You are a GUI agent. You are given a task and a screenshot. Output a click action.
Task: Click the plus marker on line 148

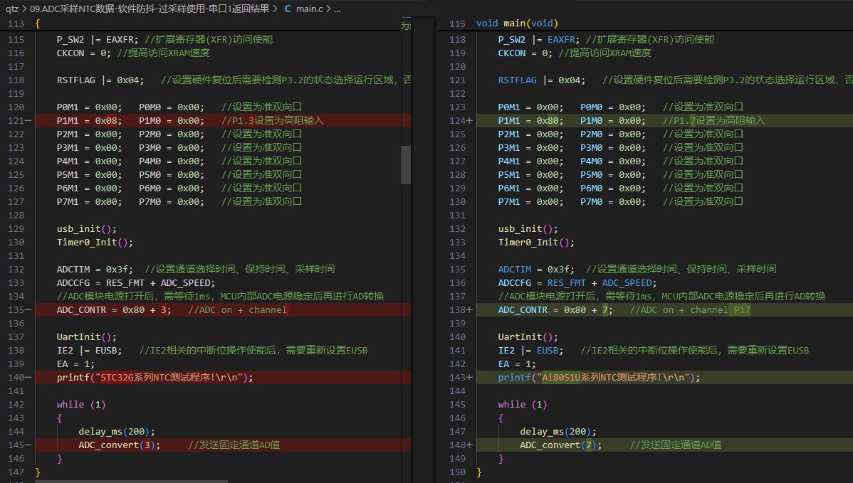(x=469, y=445)
